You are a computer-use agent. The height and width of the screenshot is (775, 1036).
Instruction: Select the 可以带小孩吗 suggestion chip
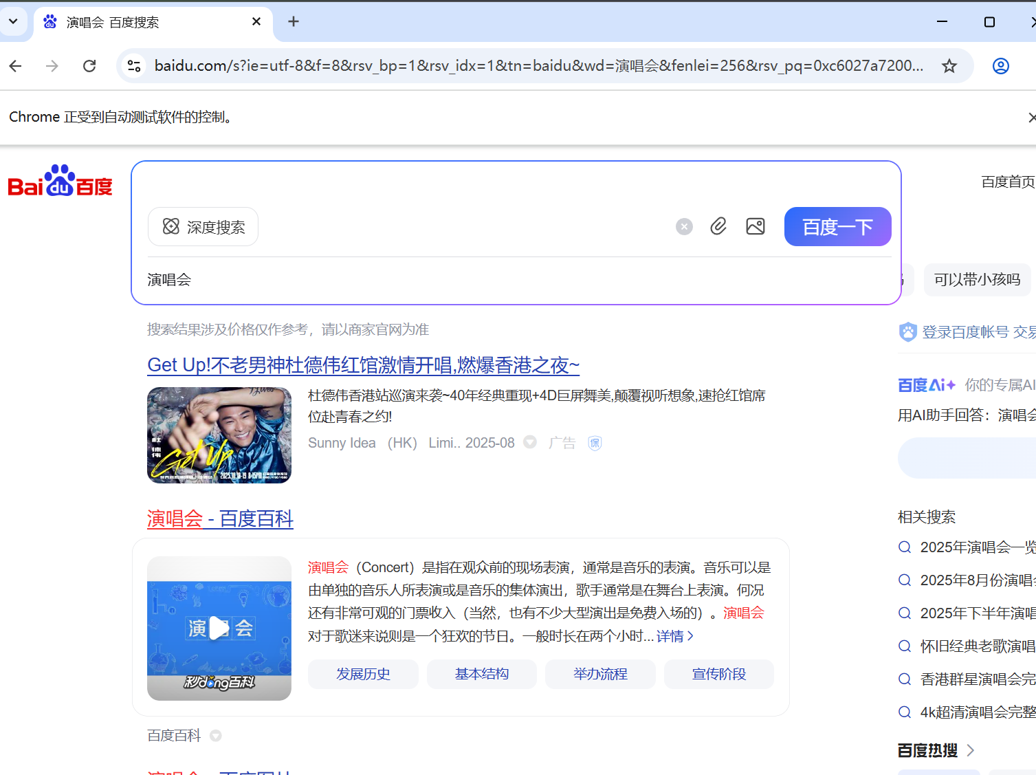coord(977,280)
